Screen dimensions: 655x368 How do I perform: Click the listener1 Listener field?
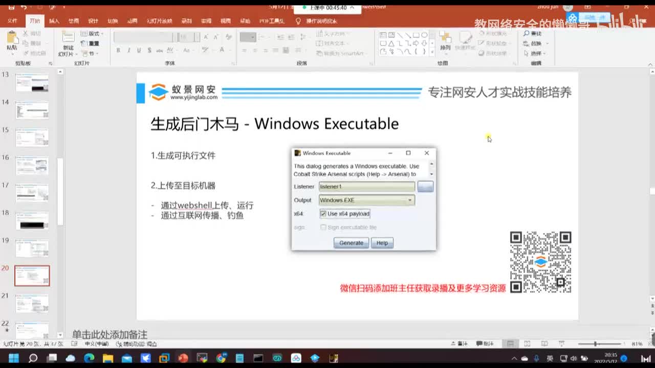366,187
